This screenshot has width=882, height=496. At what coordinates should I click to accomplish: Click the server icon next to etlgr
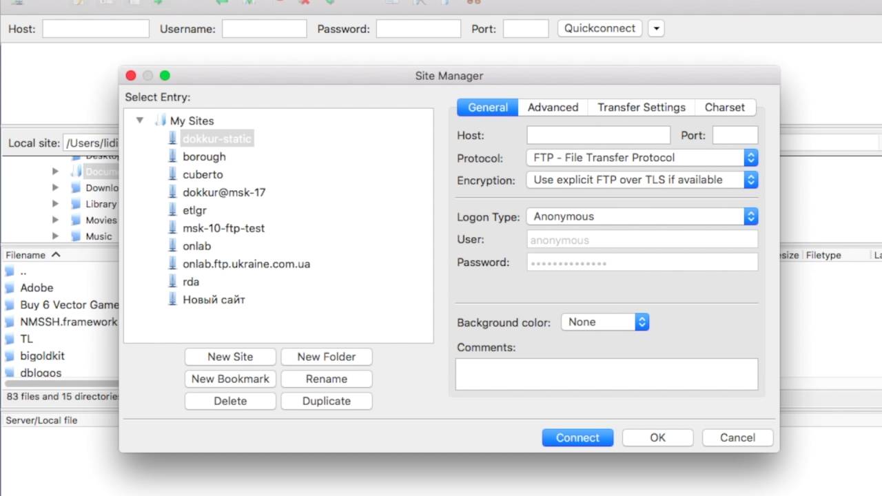pos(173,210)
